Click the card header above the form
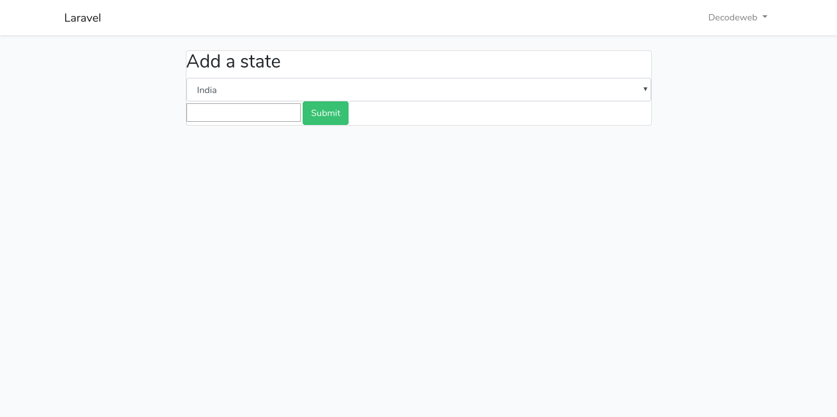 [418, 63]
